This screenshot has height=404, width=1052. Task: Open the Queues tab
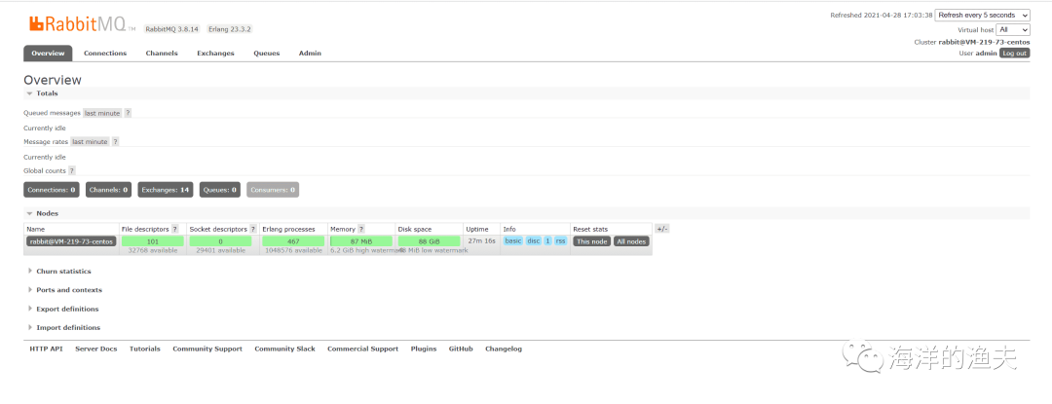coord(266,54)
